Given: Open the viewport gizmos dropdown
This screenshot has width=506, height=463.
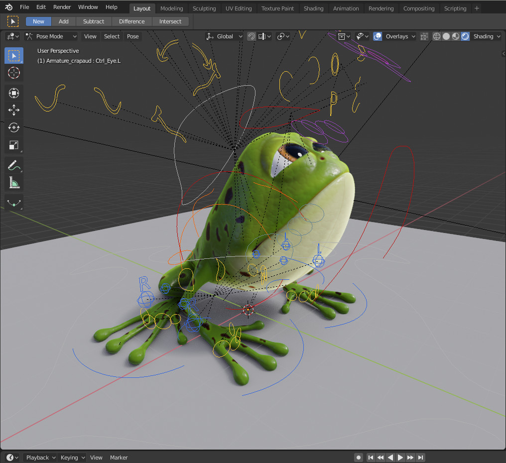Looking at the screenshot, I should coord(362,36).
